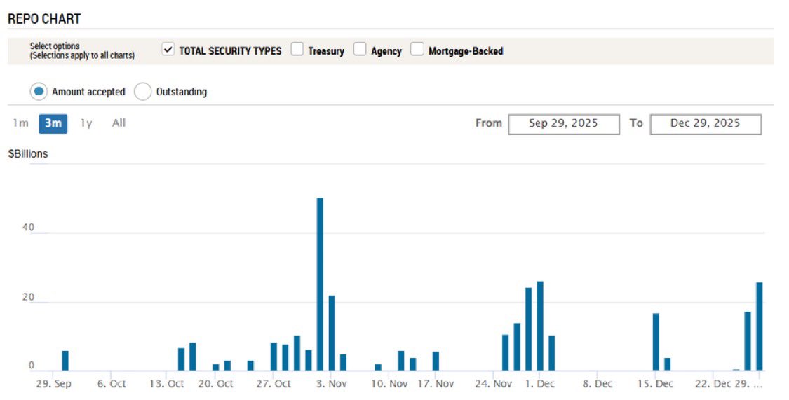Uncheck the TOTAL SECURITY TYPES checkbox

(x=168, y=50)
